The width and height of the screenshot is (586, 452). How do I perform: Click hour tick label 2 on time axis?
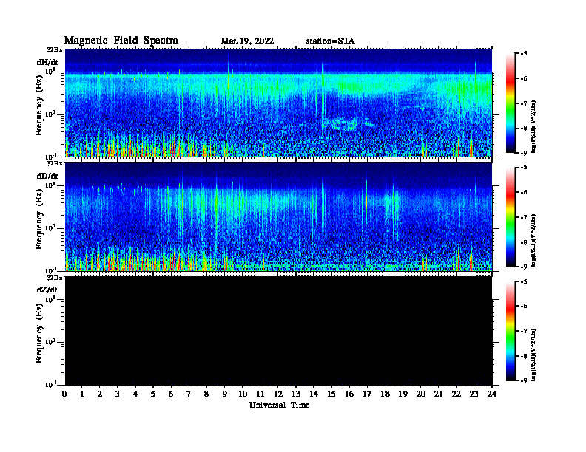click(100, 394)
